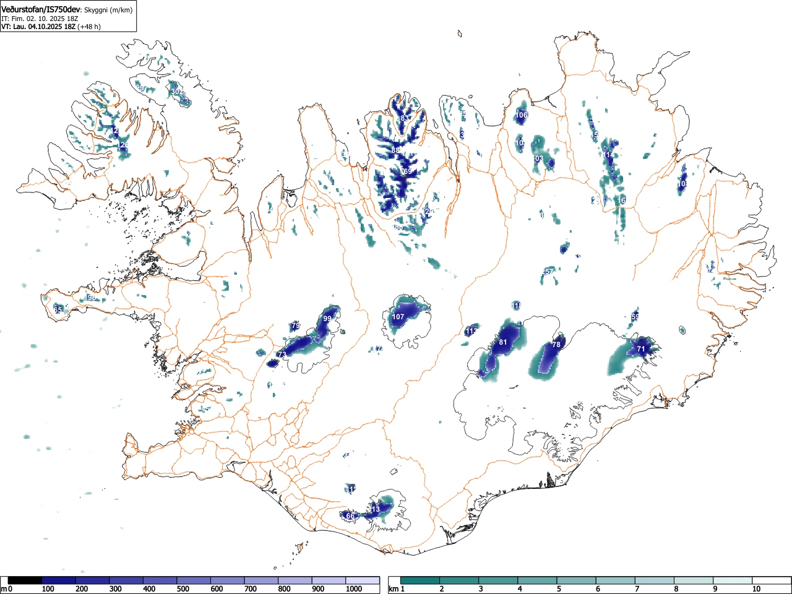792x594 pixels.
Task: Click the 59 visibility value on the map
Action: point(635,317)
